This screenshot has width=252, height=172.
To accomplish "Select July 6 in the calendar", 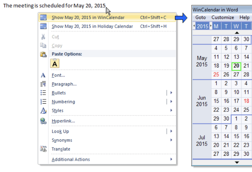I will coord(216,127).
